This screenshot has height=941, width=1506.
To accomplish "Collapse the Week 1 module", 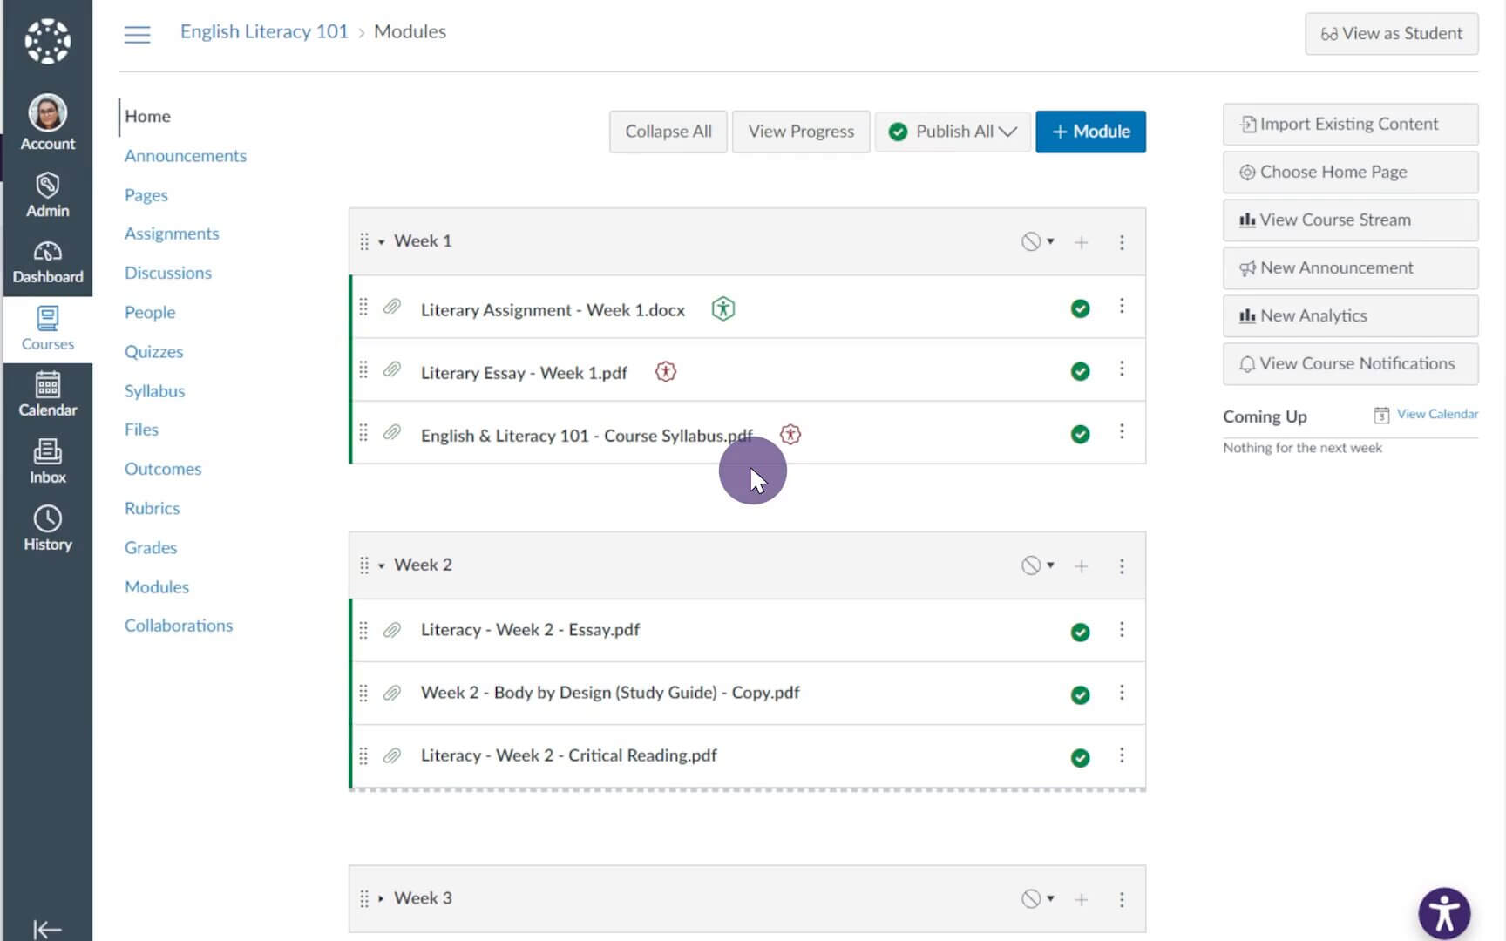I will click(x=381, y=241).
